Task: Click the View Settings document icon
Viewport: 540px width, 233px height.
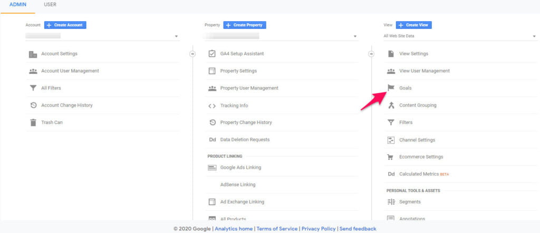Action: [x=391, y=54]
